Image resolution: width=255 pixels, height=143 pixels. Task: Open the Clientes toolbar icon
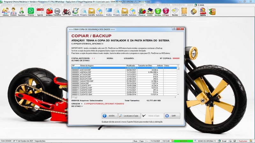[x=5, y=12]
